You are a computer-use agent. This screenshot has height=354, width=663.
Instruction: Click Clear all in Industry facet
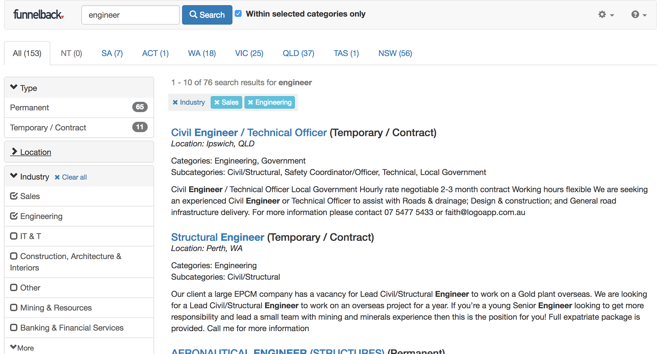(x=71, y=177)
